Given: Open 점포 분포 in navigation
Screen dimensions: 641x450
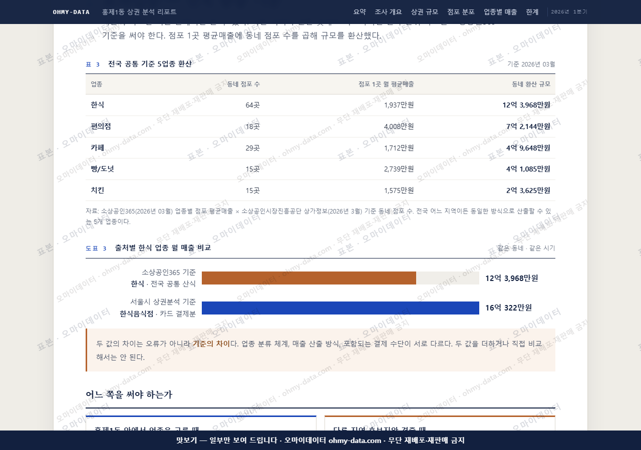Looking at the screenshot, I should (461, 12).
